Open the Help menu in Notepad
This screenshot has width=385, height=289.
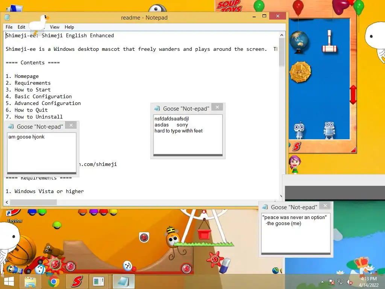point(69,27)
